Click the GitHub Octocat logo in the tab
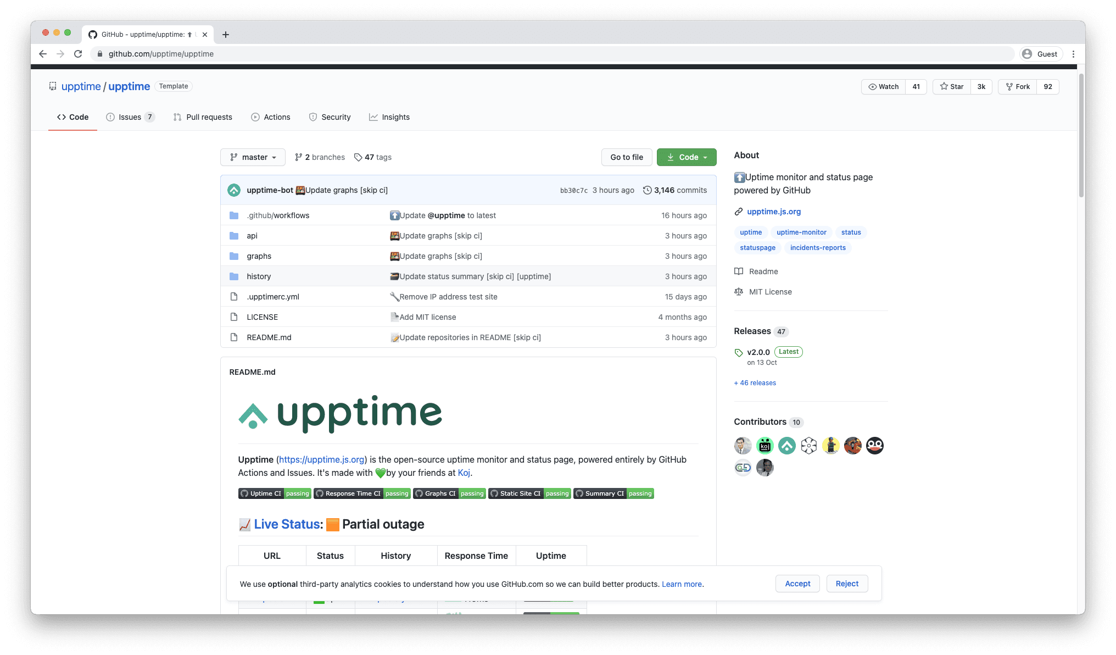This screenshot has height=655, width=1116. coord(92,34)
